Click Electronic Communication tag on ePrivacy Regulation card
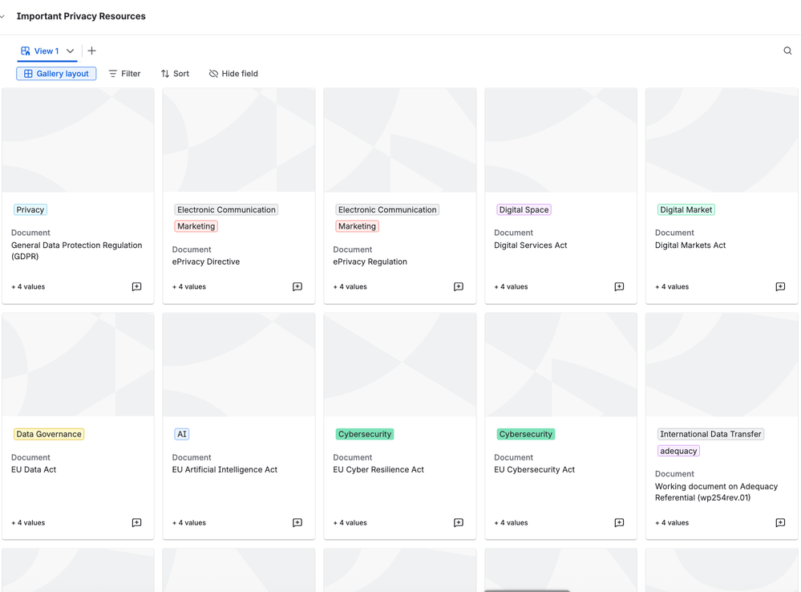The height and width of the screenshot is (592, 801). [x=387, y=209]
